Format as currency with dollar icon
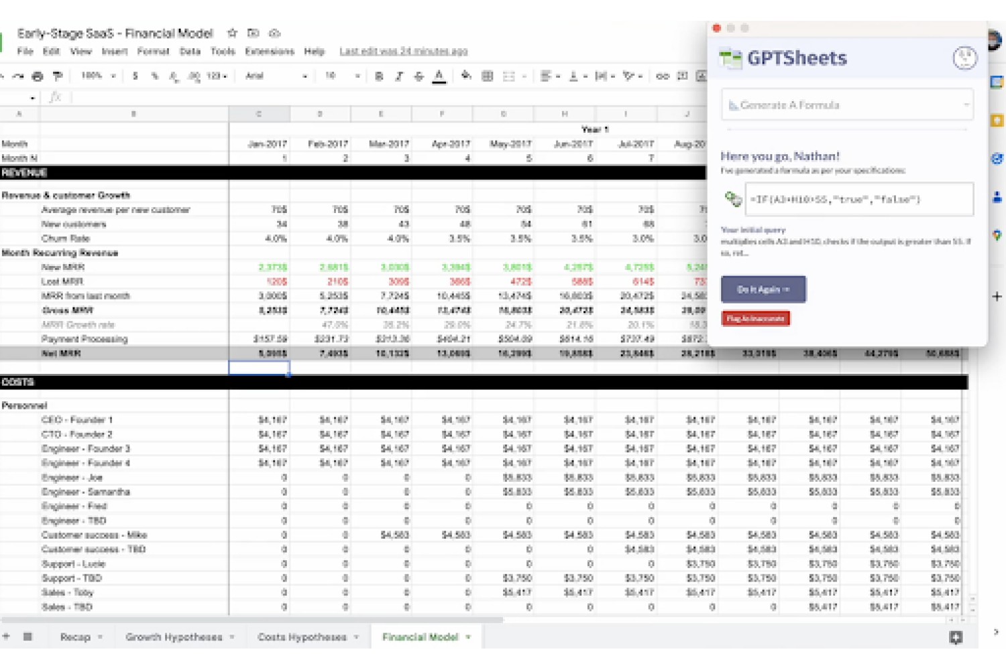 135,76
